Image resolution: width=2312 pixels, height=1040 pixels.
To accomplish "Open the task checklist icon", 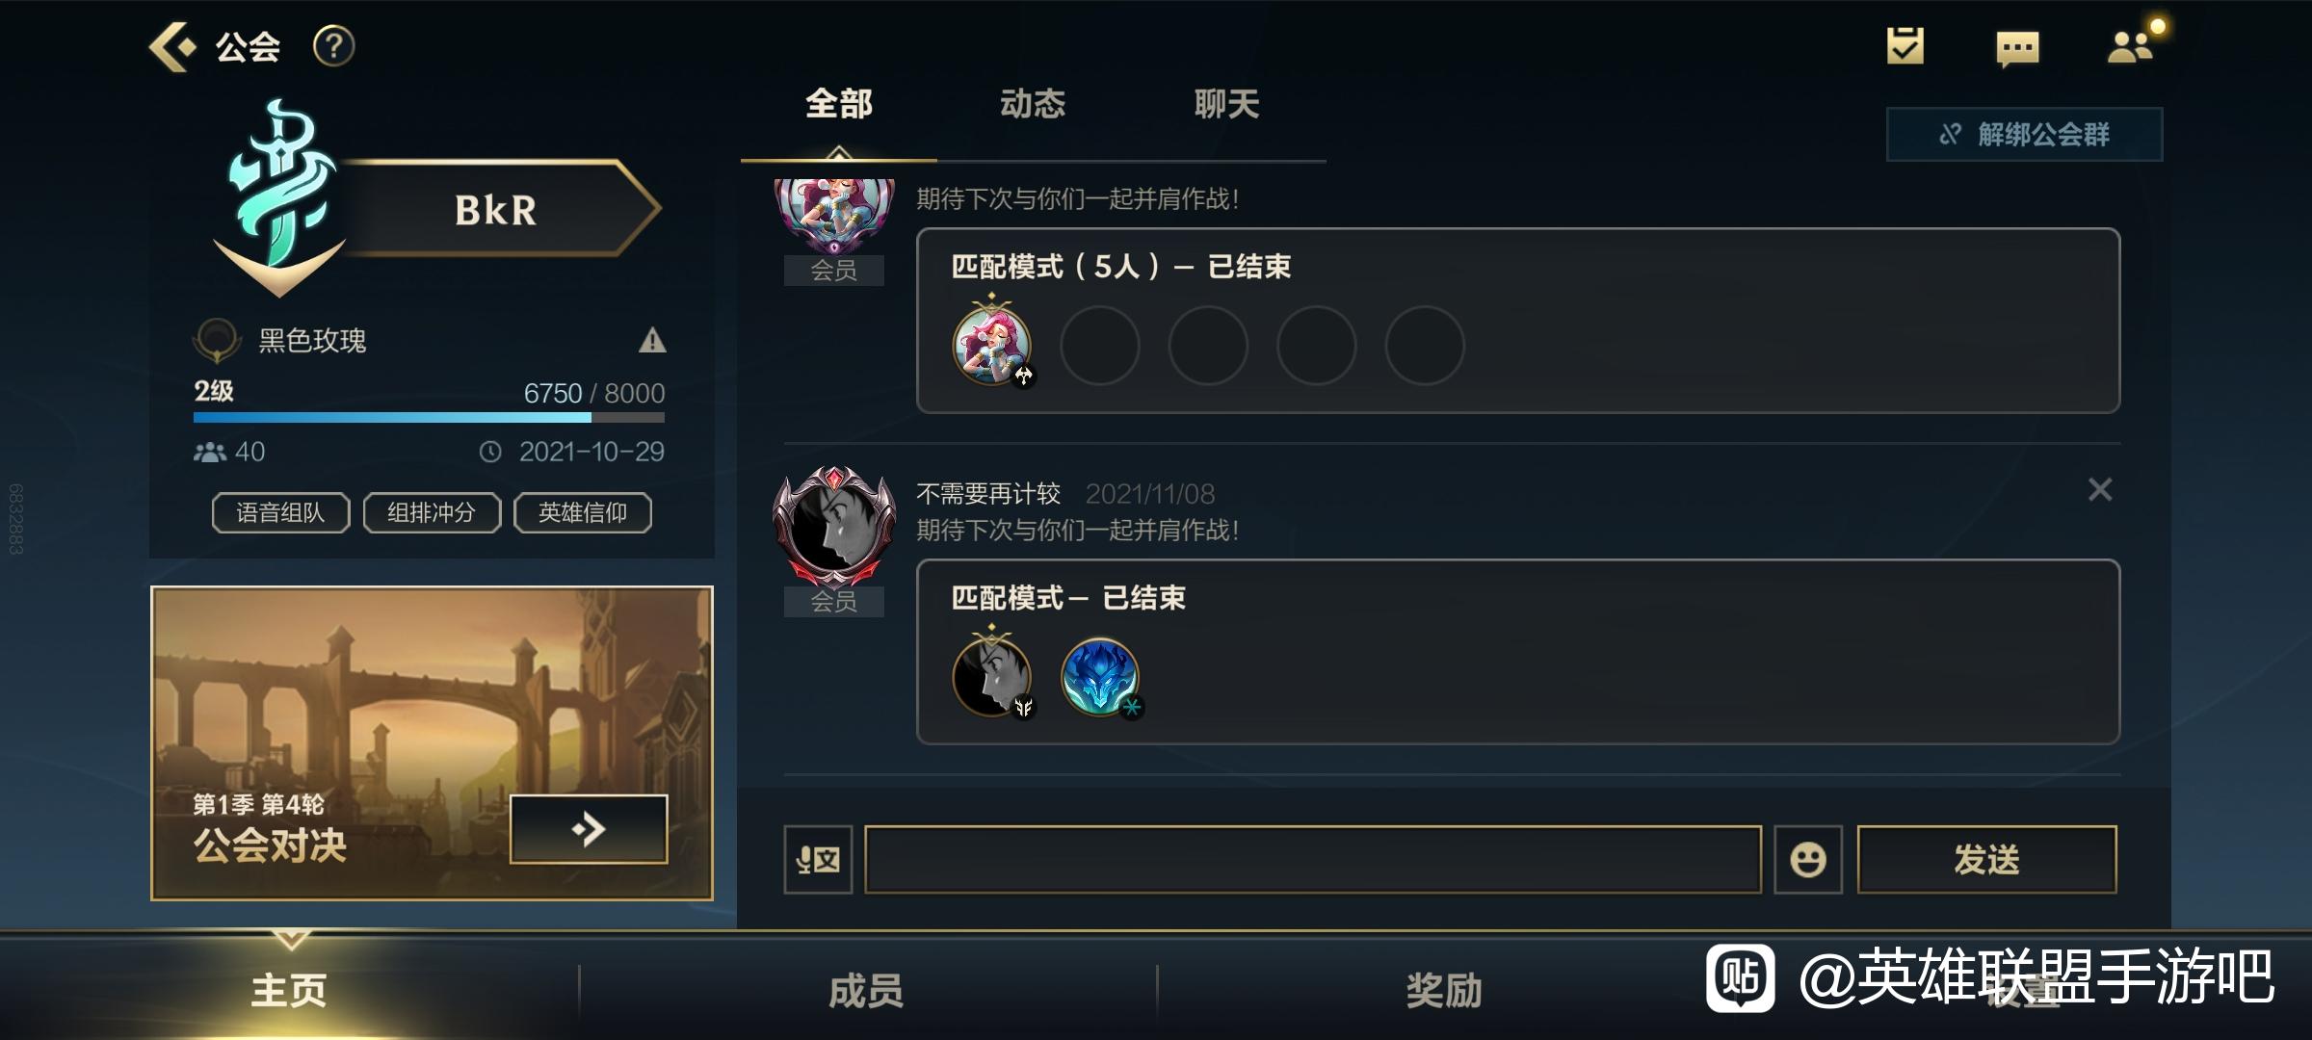I will pyautogui.click(x=1905, y=46).
